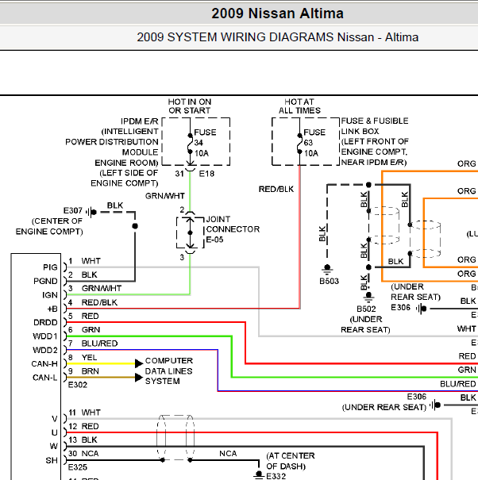Click the 'HOT AT ALL TIMES' label

(x=299, y=106)
